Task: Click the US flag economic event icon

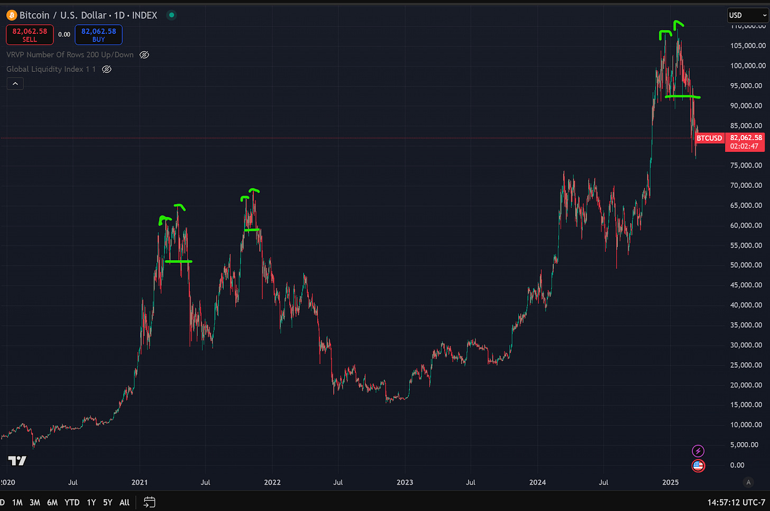Action: (698, 466)
